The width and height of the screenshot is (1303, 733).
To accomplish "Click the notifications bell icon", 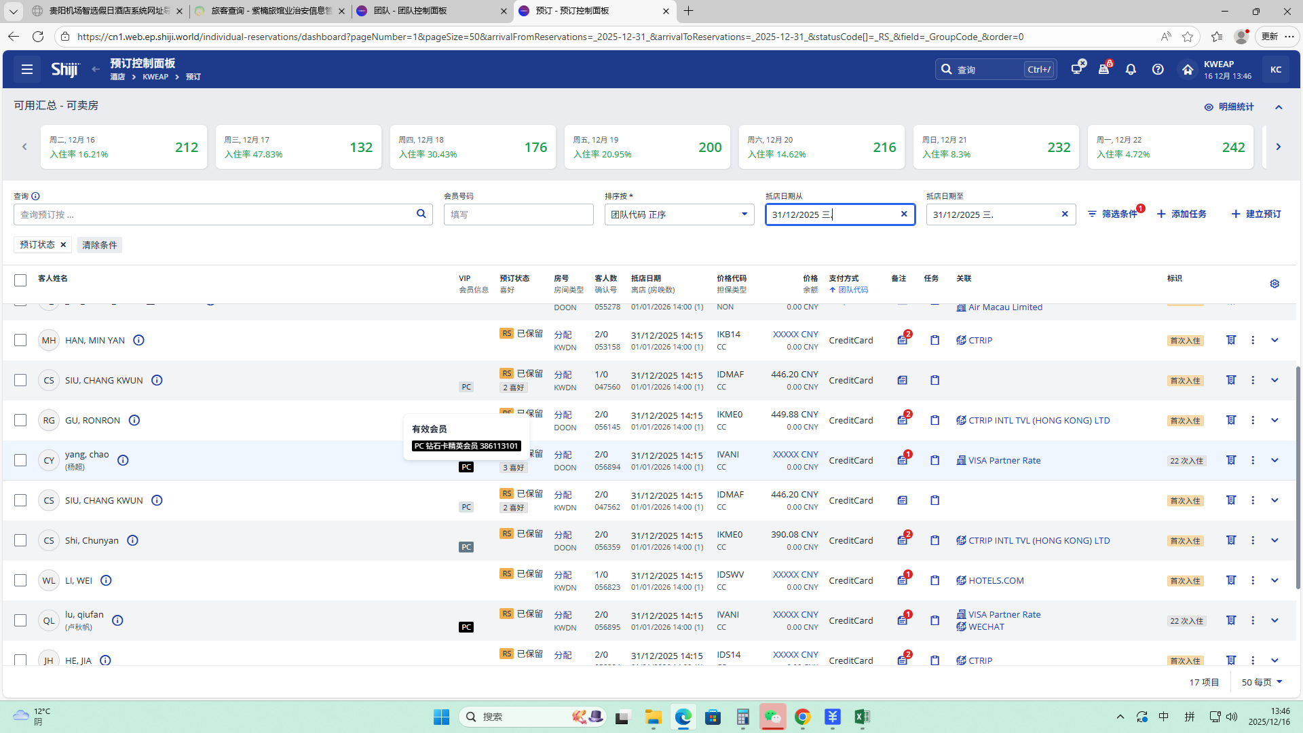I will coord(1131,69).
